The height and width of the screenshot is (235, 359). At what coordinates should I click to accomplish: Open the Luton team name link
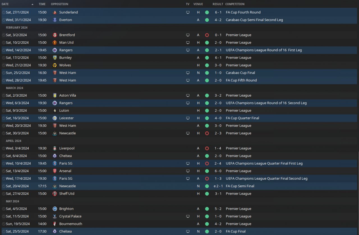click(64, 111)
